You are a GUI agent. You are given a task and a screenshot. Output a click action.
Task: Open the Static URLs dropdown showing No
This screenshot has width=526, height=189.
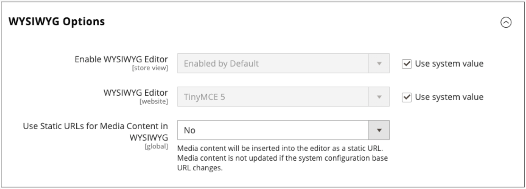273,130
